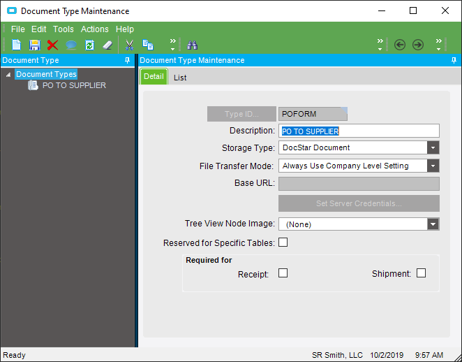Open toolbar overflow at far right
This screenshot has width=462, height=362.
(x=439, y=45)
